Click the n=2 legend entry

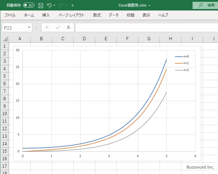(x=182, y=70)
